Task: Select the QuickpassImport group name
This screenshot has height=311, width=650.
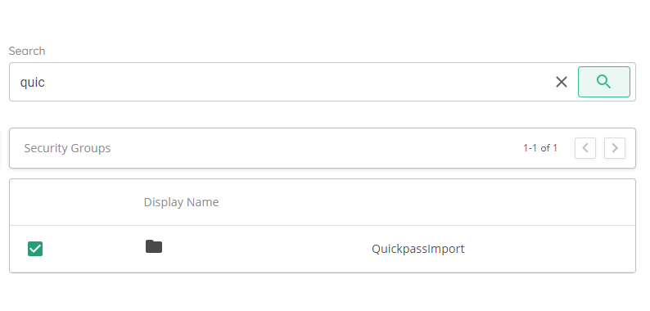Action: 418,249
